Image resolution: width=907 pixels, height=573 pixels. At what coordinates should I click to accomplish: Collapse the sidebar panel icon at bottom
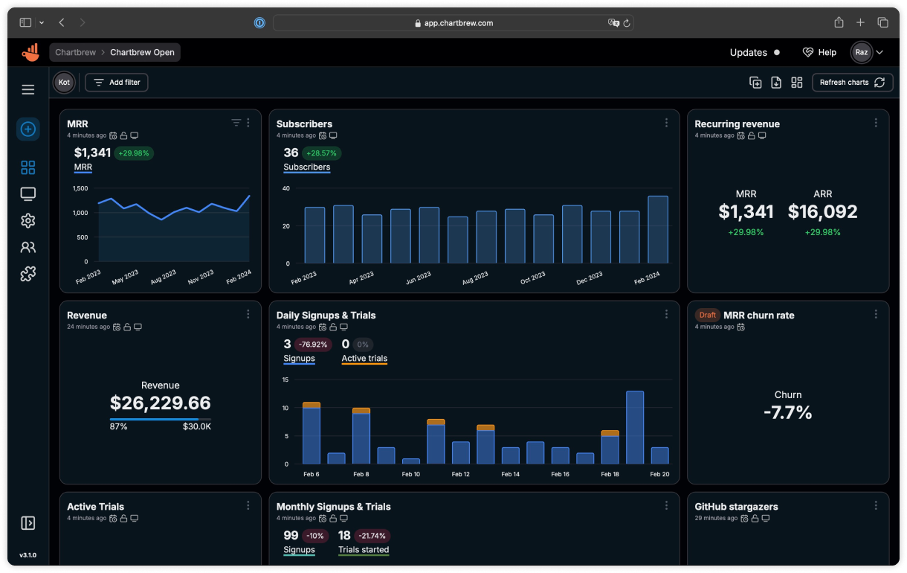[x=28, y=523]
